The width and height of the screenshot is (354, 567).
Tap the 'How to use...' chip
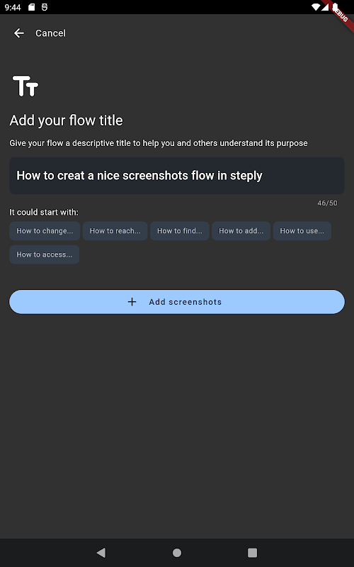pyautogui.click(x=302, y=231)
